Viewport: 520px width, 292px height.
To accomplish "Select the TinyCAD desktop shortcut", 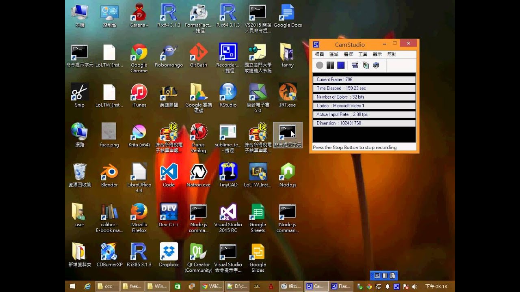I will [x=228, y=175].
